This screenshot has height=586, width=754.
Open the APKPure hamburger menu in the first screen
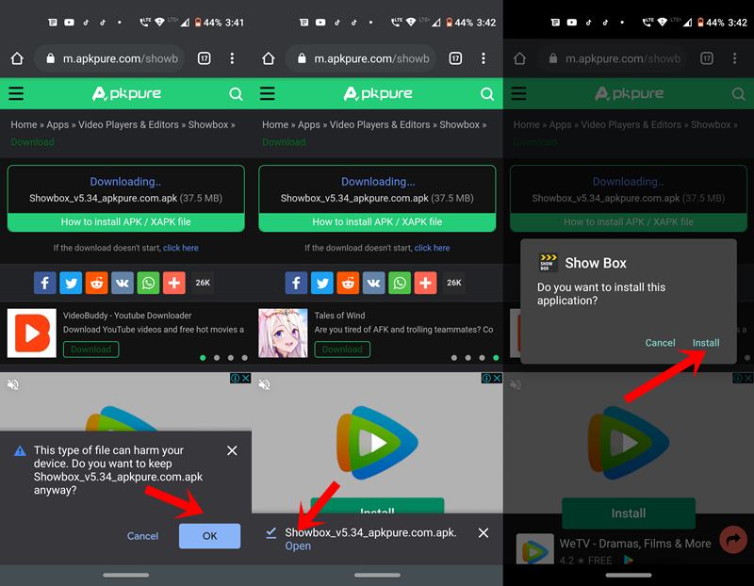click(x=16, y=93)
